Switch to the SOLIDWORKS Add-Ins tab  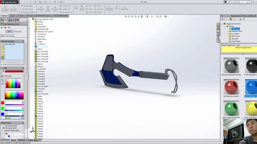click(43, 16)
